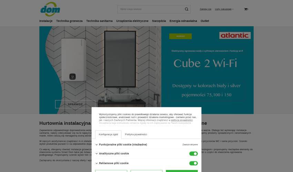Open the Zaloguj się link

point(205,9)
